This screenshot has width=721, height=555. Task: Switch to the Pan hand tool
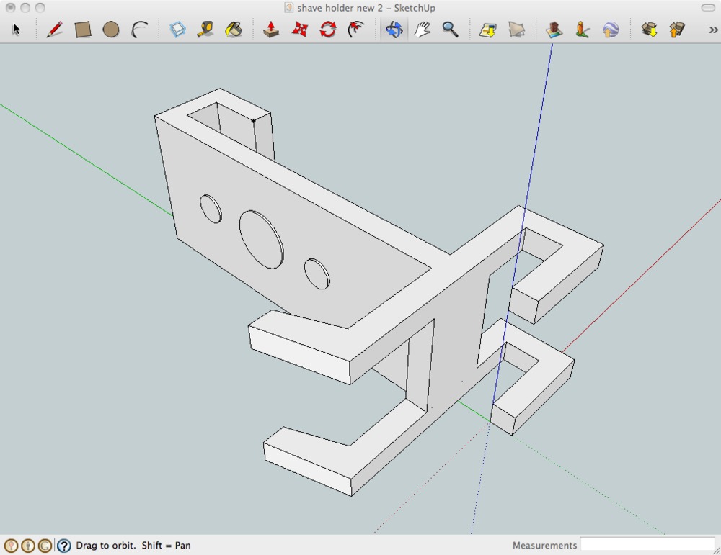(423, 30)
